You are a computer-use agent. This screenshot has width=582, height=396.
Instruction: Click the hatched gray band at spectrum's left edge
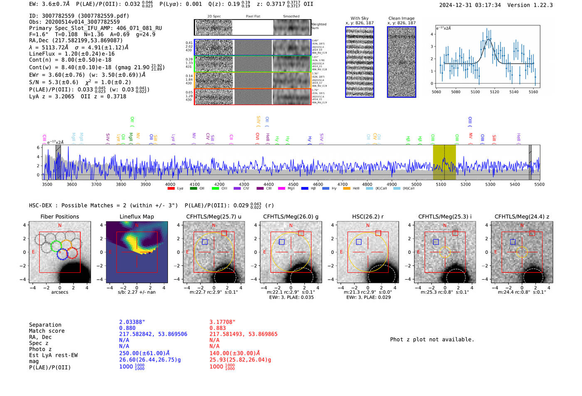[x=58, y=162]
